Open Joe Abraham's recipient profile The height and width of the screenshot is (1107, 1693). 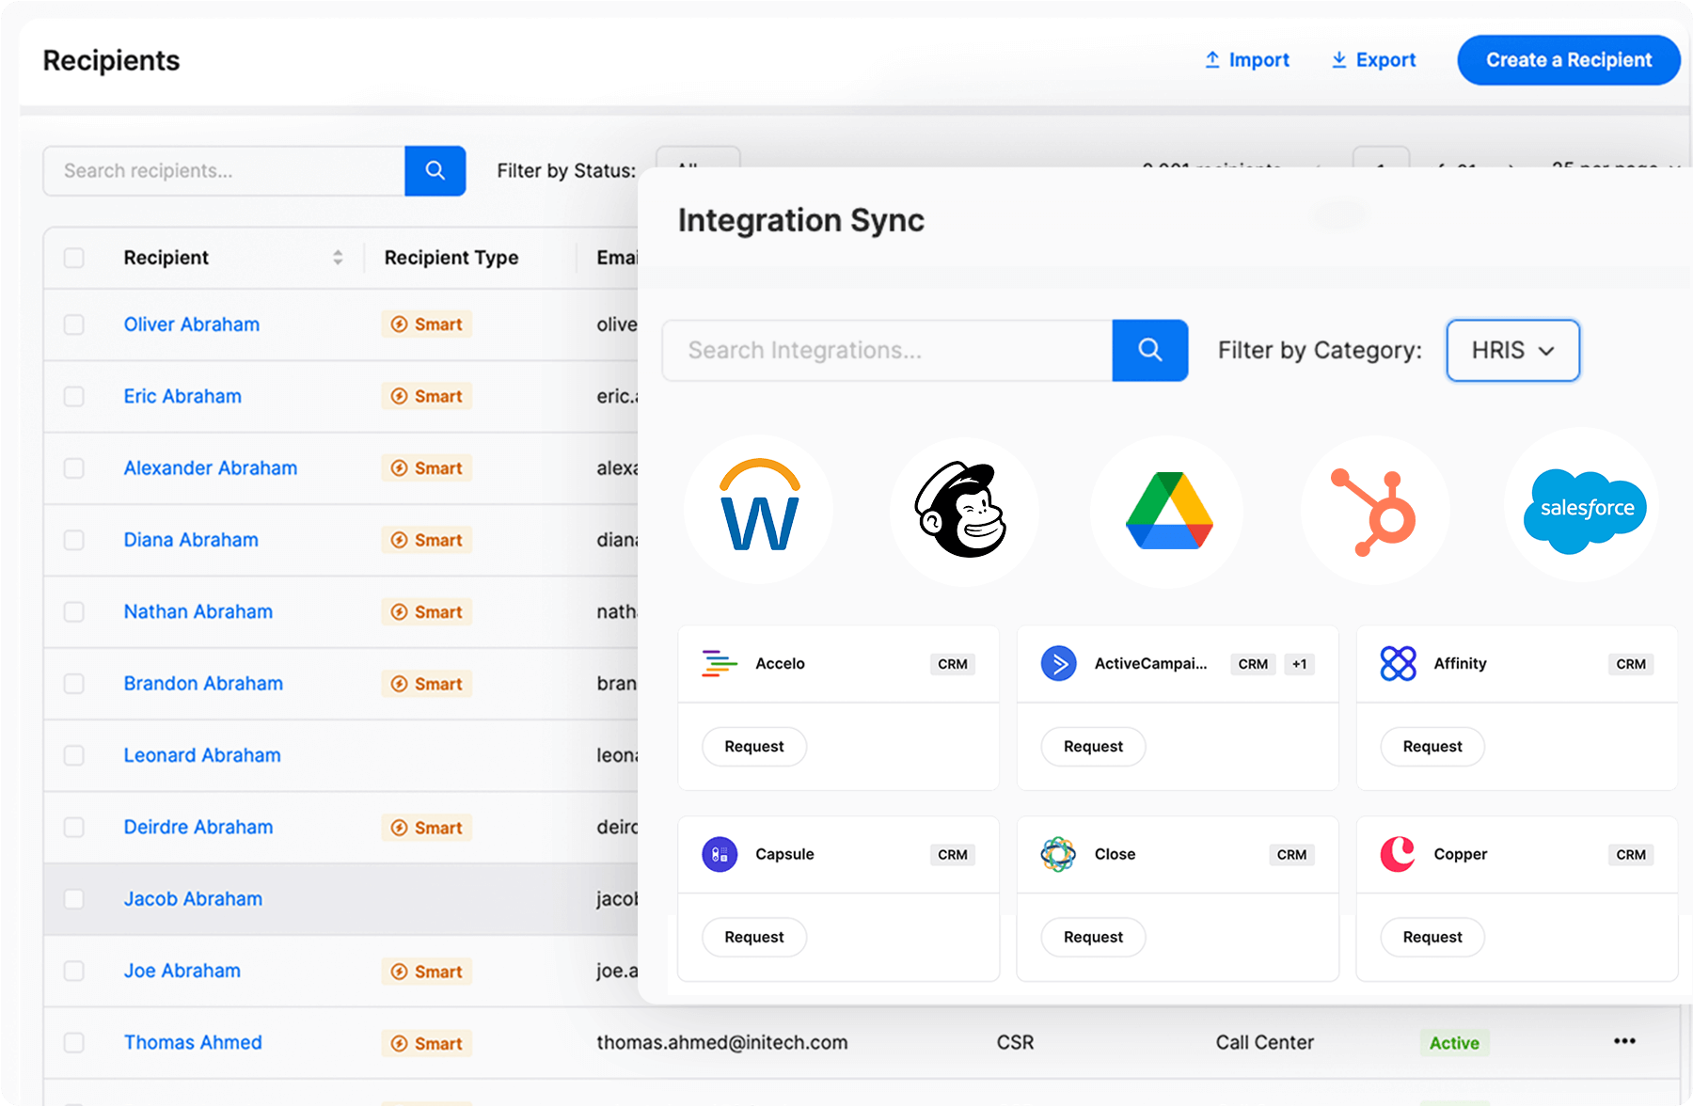pyautogui.click(x=182, y=971)
